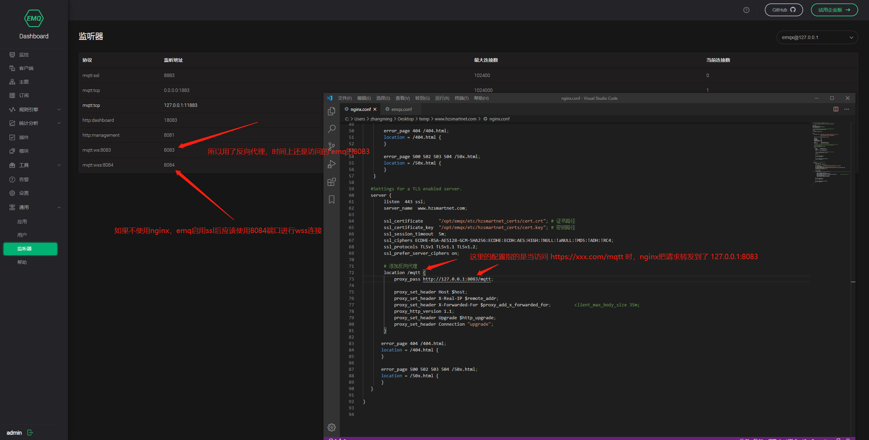The height and width of the screenshot is (440, 869).
Task: Open the help question mark icon
Action: point(746,10)
